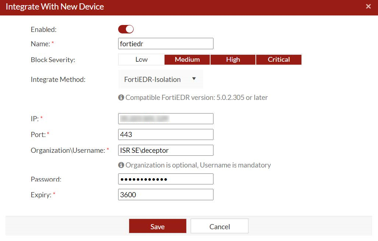
Task: Select the Expiry field showing 3600
Action: pyautogui.click(x=166, y=195)
